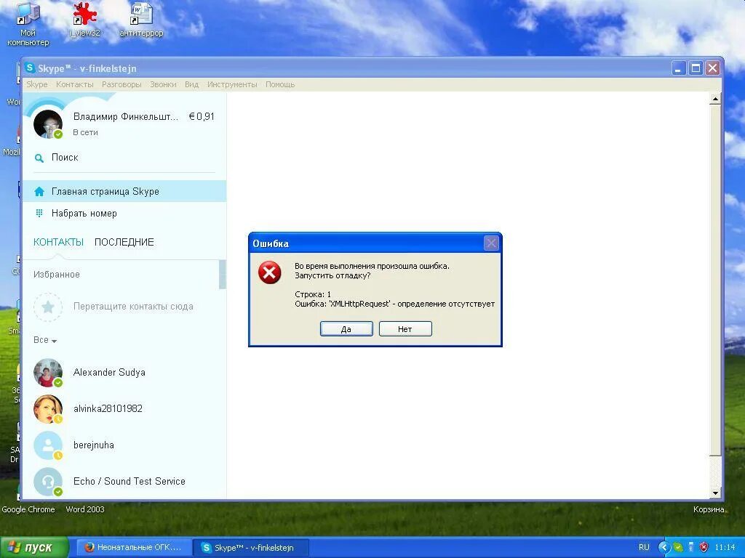Screen dimensions: 745x558
Task: Open Мой компьютер desktop icon
Action: 28,25
